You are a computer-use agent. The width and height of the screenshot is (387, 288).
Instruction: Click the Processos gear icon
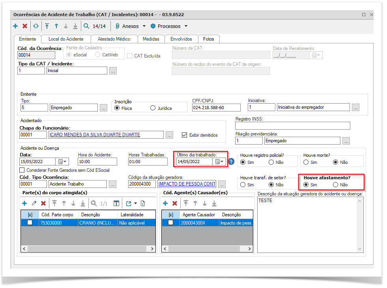(x=153, y=26)
